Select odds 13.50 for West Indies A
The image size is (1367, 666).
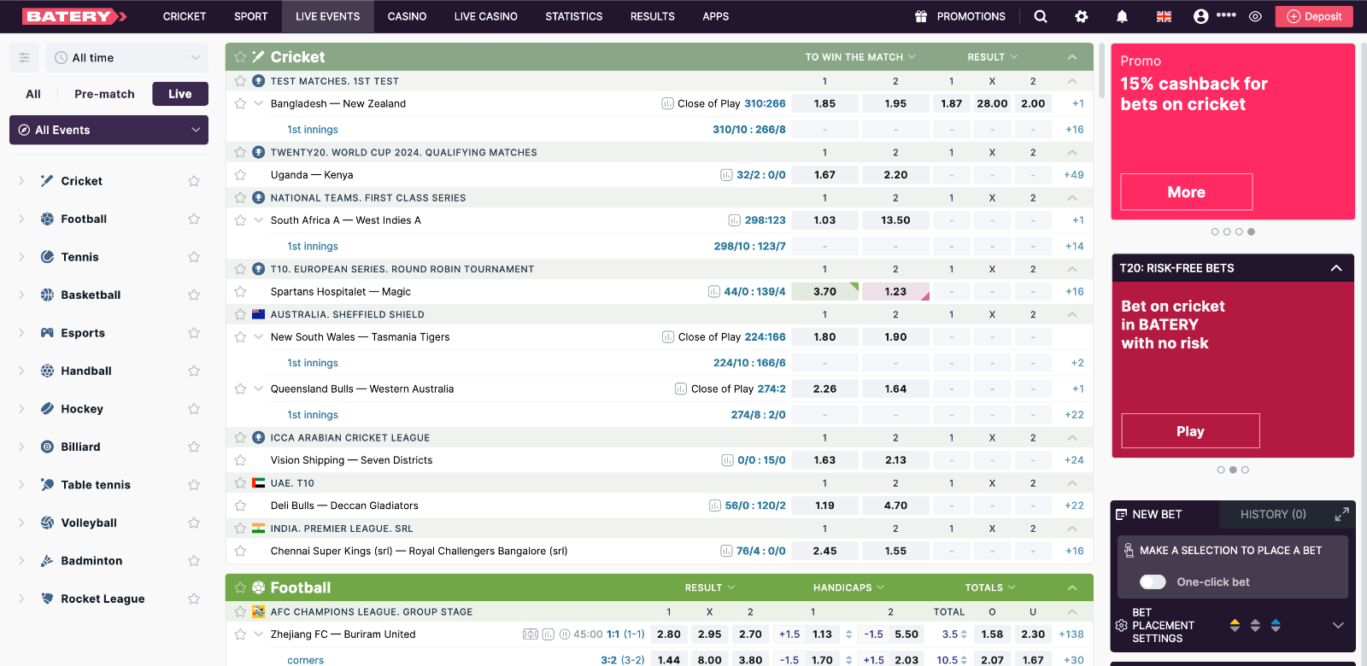[x=895, y=220]
